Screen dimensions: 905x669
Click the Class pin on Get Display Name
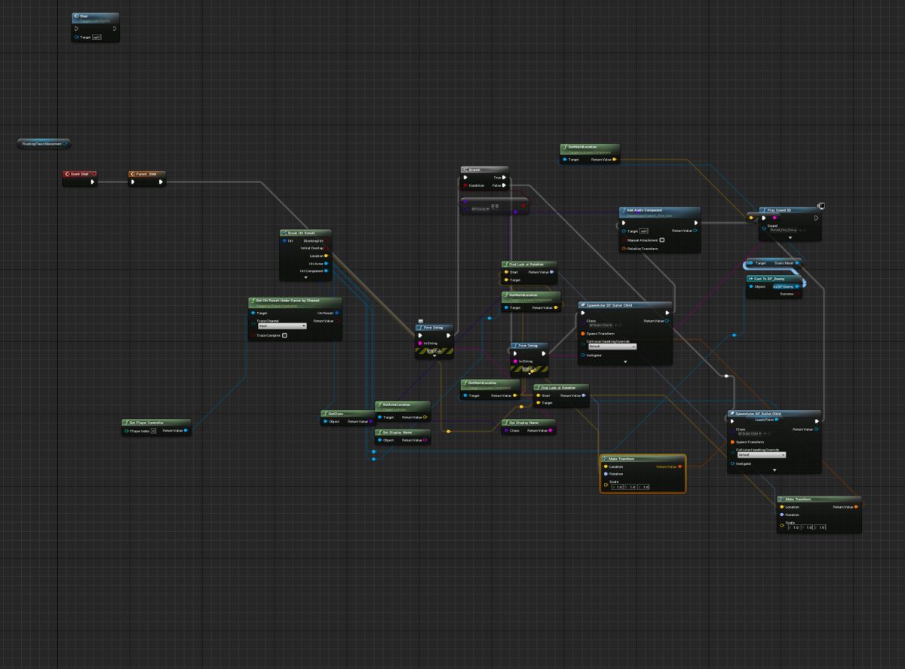click(505, 430)
